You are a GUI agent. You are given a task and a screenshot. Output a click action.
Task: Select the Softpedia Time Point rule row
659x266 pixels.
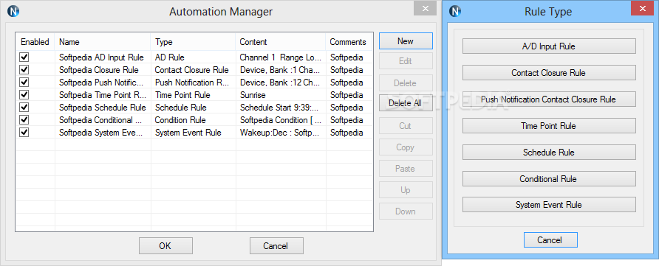click(194, 94)
